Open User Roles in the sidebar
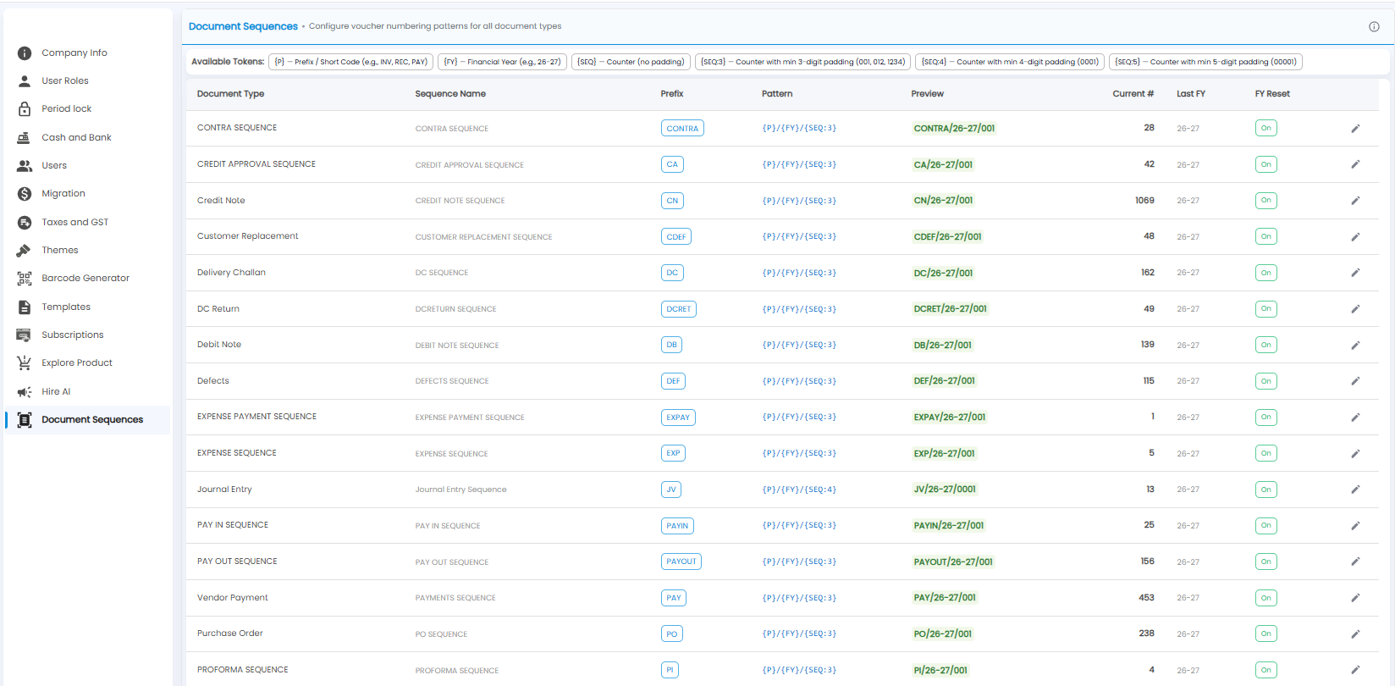This screenshot has width=1395, height=686. point(65,80)
